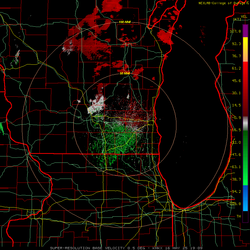Click the 50 NMI range ring label
Screen dimensions: 250x250
click(125, 73)
